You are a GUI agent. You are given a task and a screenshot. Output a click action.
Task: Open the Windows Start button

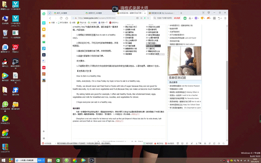tap(3, 160)
